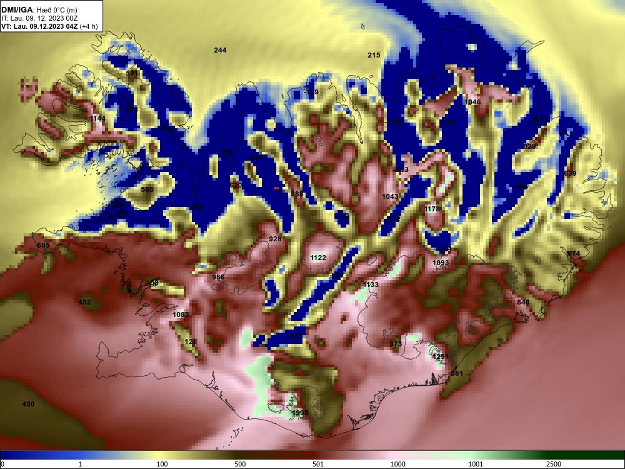The height and width of the screenshot is (469, 625).
Task: Select the VT valid time line 04Z
Action: pyautogui.click(x=49, y=26)
